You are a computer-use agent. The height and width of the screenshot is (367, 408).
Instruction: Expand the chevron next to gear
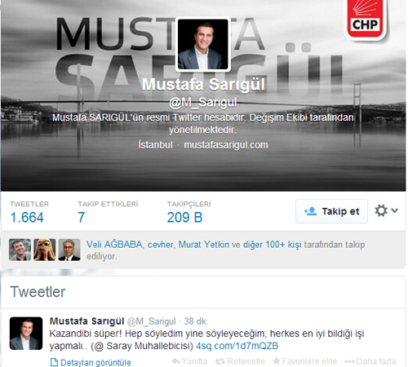pos(394,210)
